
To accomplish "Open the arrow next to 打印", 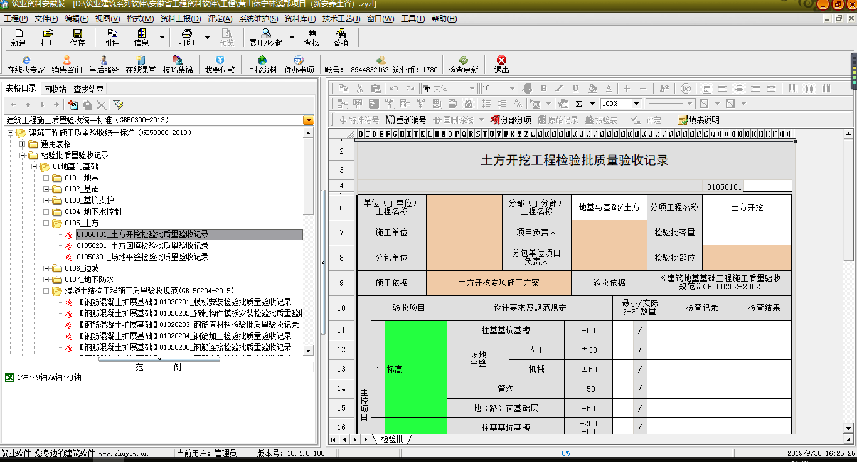I will [208, 38].
